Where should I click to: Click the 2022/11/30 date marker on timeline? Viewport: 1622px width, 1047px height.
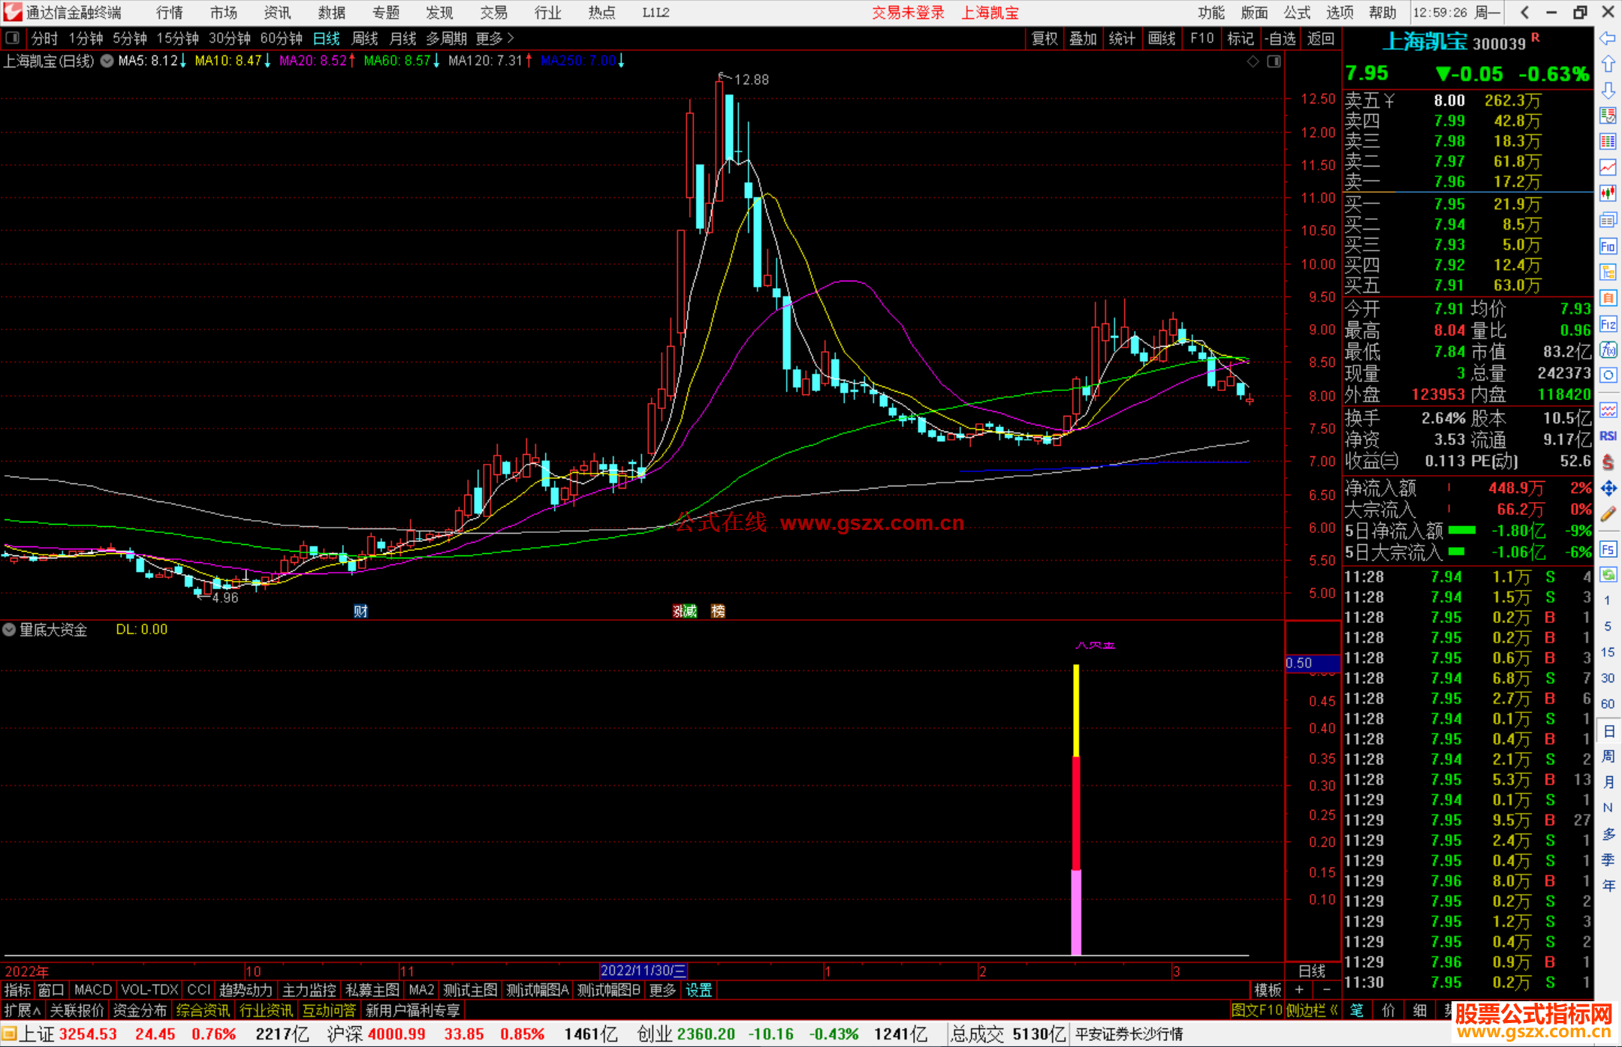click(x=643, y=970)
